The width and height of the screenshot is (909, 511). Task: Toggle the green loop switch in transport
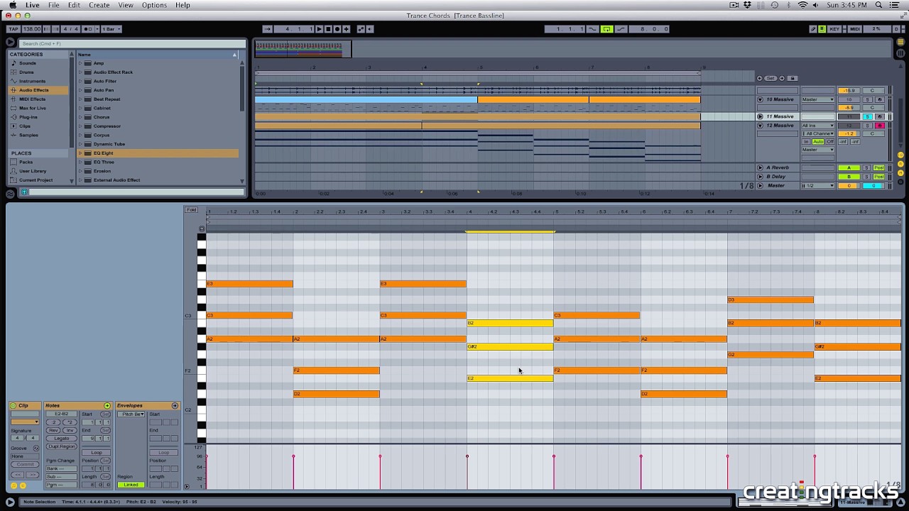coord(606,29)
